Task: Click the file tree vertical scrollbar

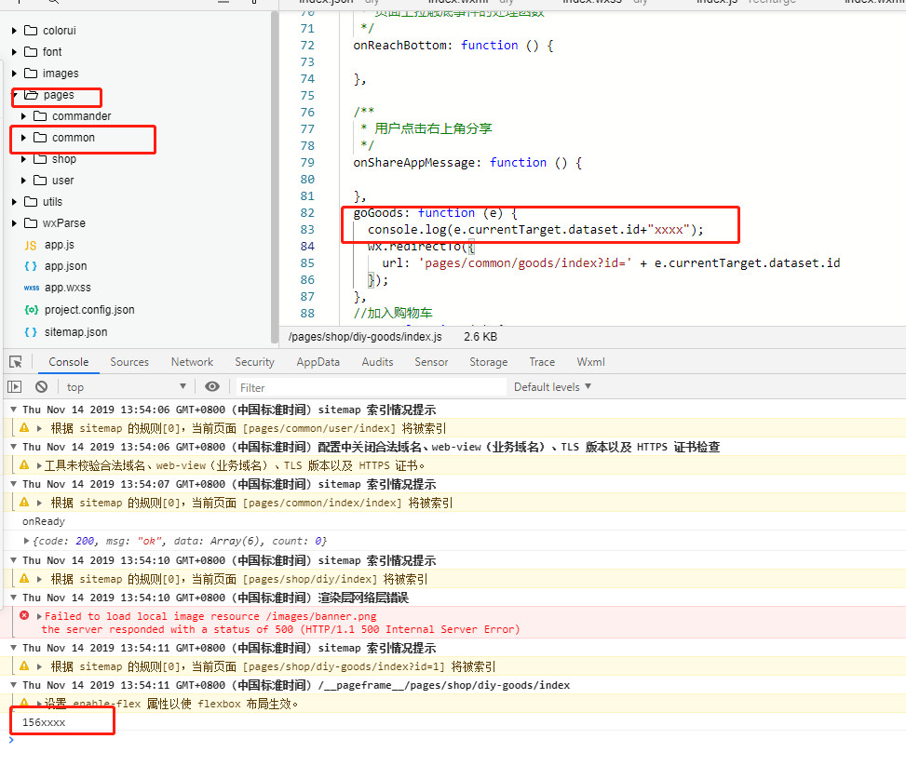Action: [275, 179]
